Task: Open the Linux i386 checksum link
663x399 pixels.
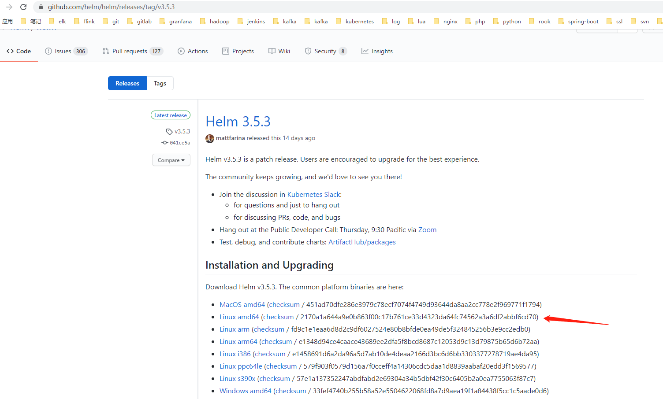Action: (x=270, y=354)
